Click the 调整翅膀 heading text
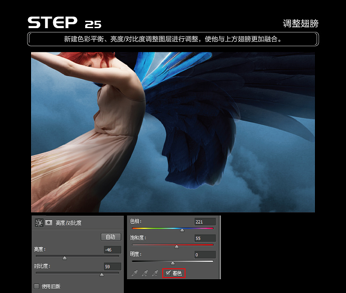This screenshot has height=293, width=346. [301, 23]
